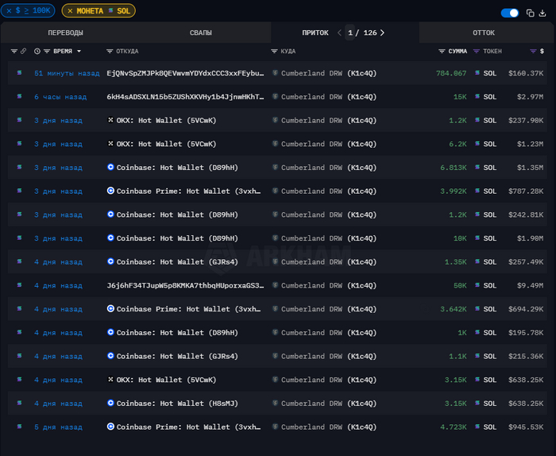Remove the $ ≥ 100K filter chip
Image resolution: width=556 pixels, height=456 pixels.
[9, 11]
